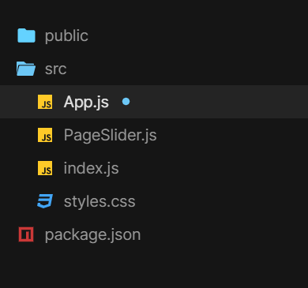Open the PageSlider.js file
Viewport: 308px width, 288px height.
tap(110, 136)
